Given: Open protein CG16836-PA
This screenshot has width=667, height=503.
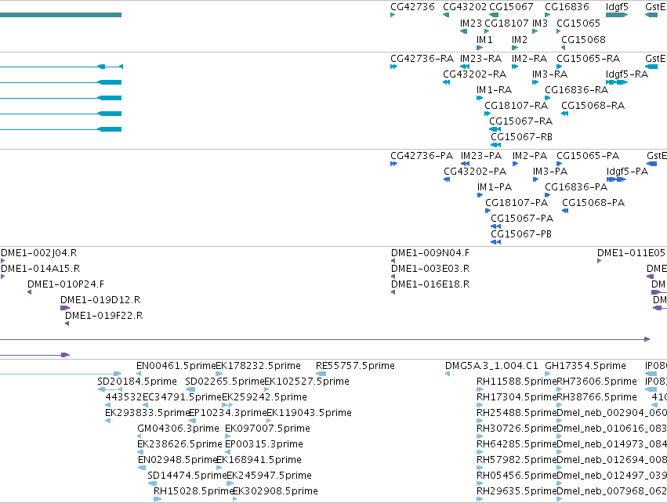Looking at the screenshot, I should pos(576,187).
